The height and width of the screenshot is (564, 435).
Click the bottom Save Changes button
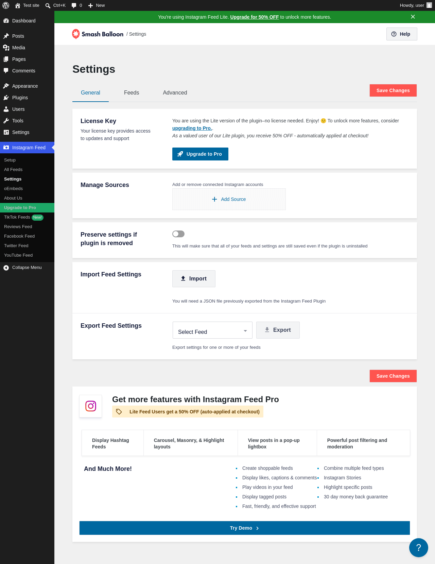393,376
